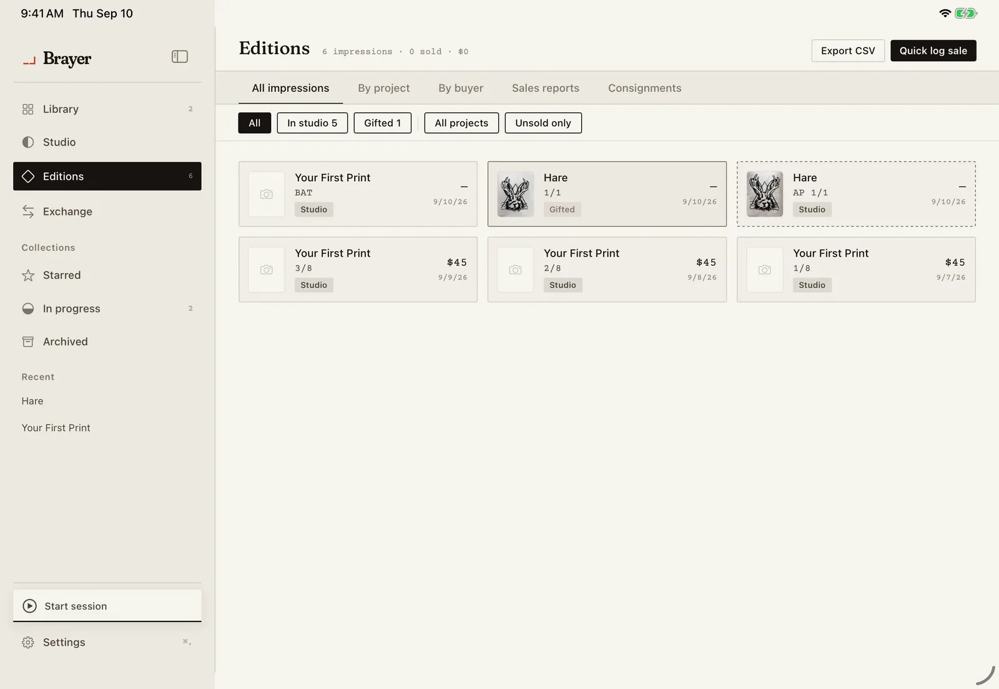This screenshot has height=689, width=999.
Task: Click the 9/7/26 date on 1/8 card
Action: coord(951,277)
